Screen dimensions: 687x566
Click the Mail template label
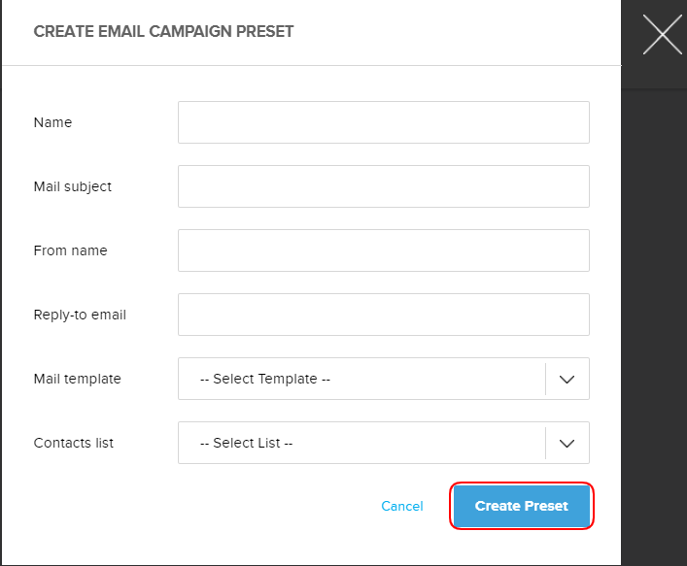(77, 379)
